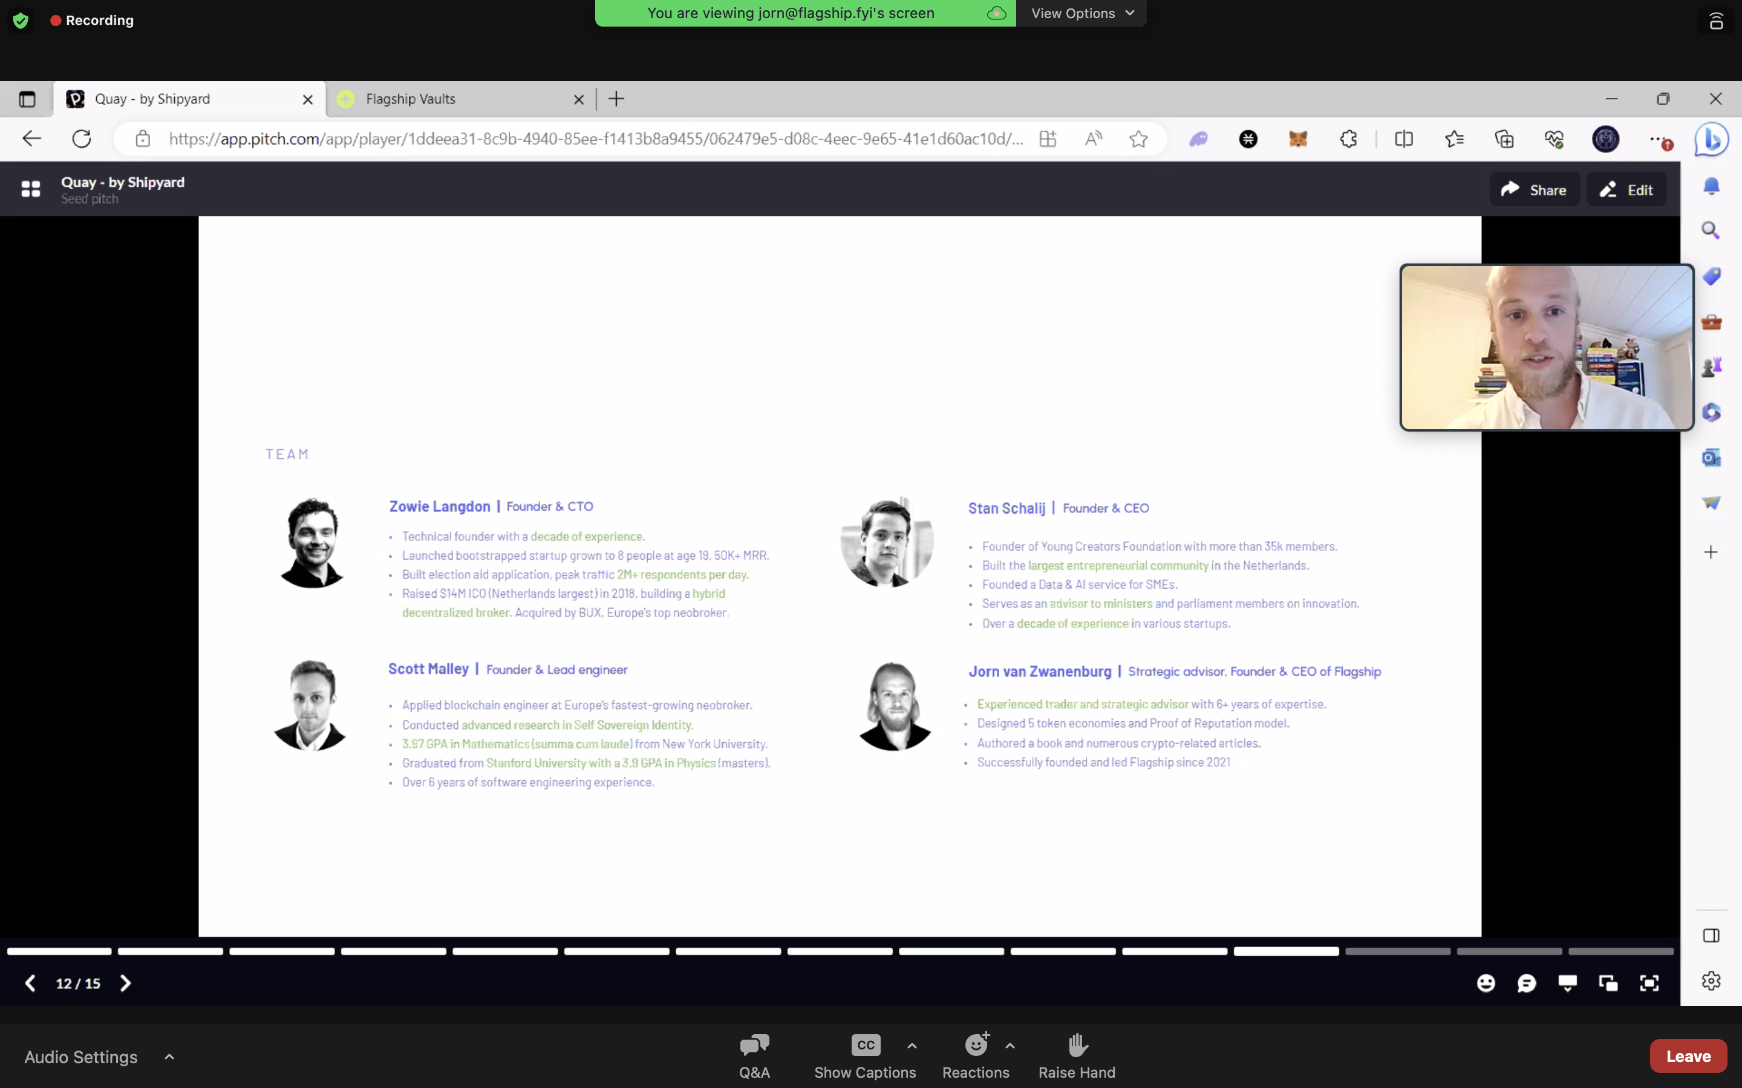This screenshot has width=1742, height=1088.
Task: Open the read aloud icon
Action: (1093, 139)
